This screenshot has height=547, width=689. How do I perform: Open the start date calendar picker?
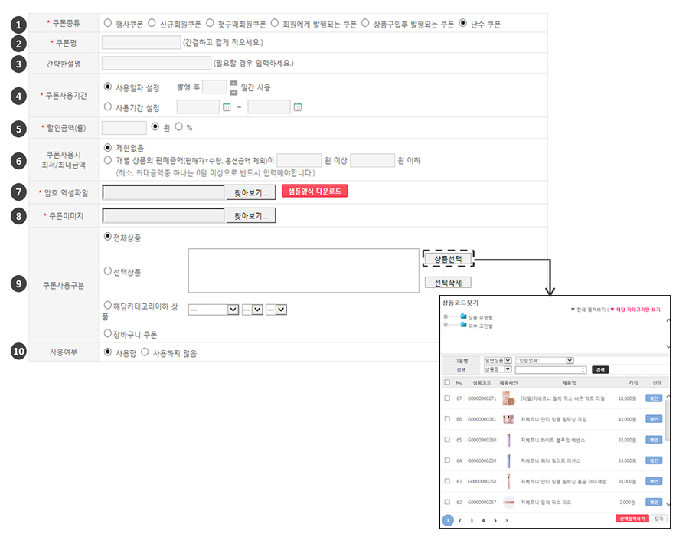[x=227, y=107]
